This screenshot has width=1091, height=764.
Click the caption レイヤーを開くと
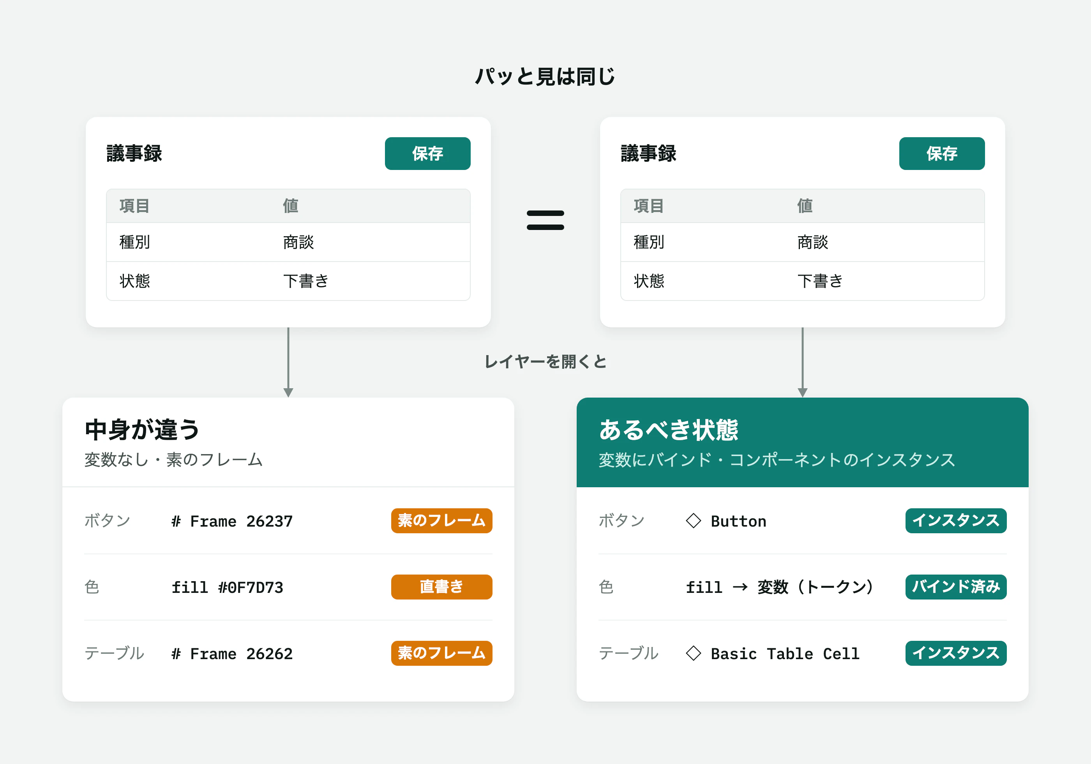click(x=545, y=362)
